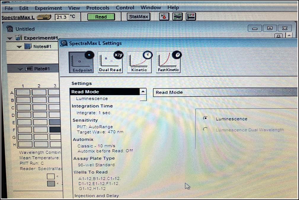299x200 pixels.
Task: Select Luminescence Dual Wavelength radio button
Action: (x=205, y=129)
